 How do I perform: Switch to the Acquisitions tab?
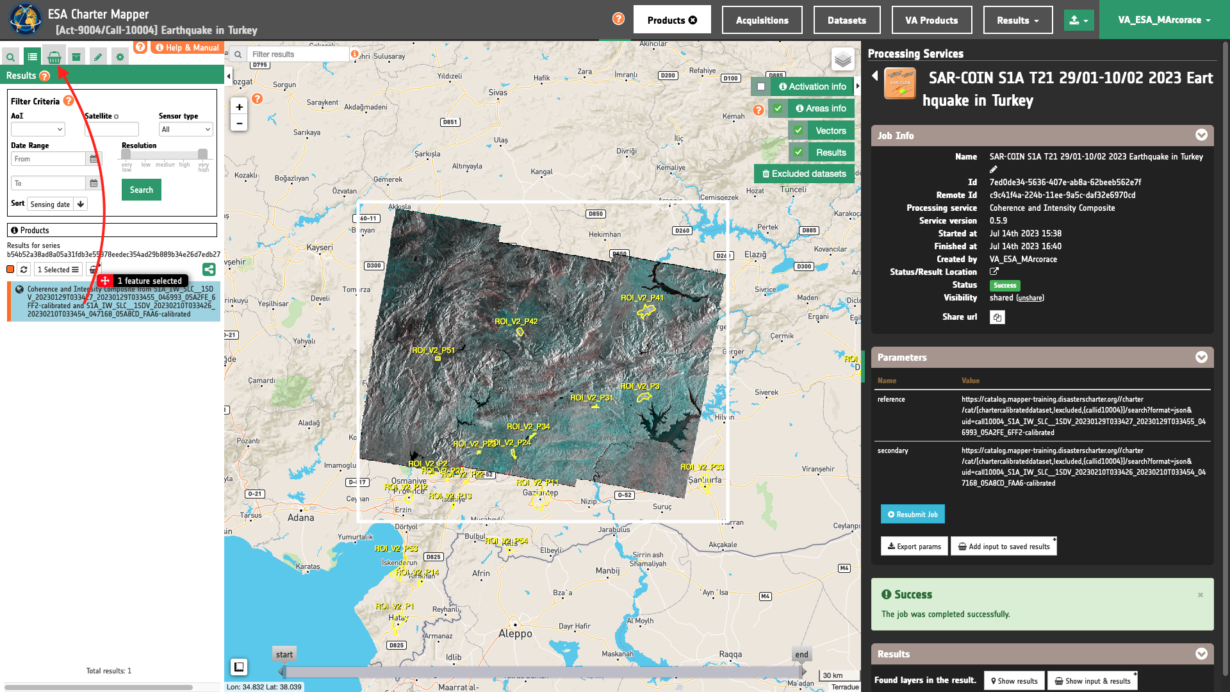(762, 20)
